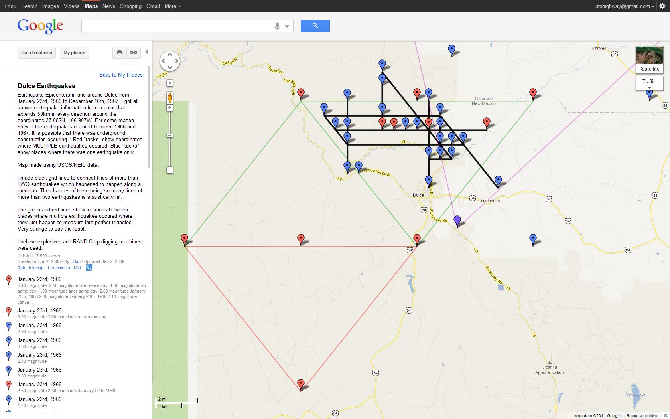This screenshot has width=670, height=419.
Task: Click the Google Earth KML icon
Action: [89, 268]
